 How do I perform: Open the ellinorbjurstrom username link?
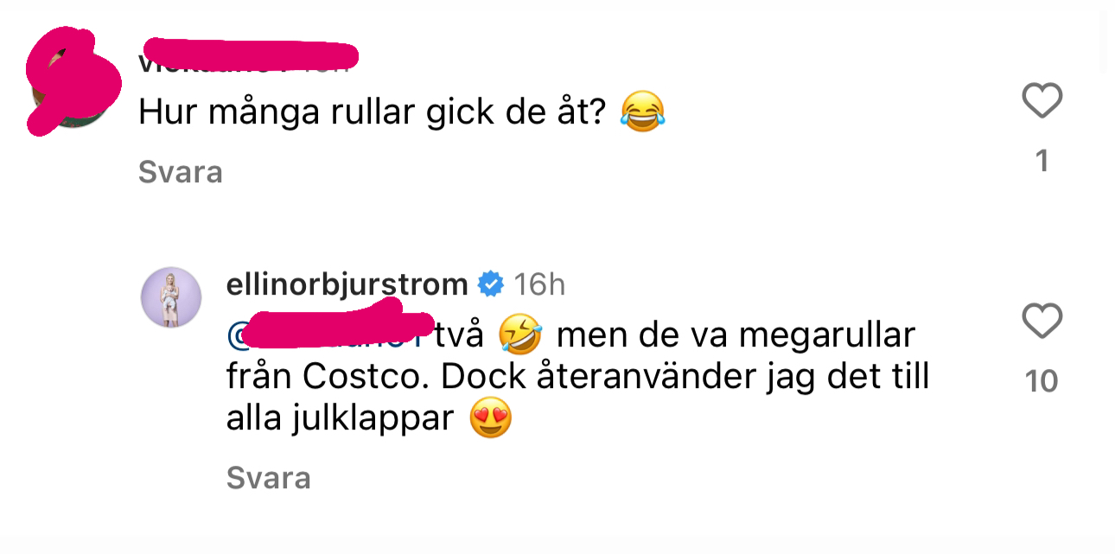tap(347, 284)
